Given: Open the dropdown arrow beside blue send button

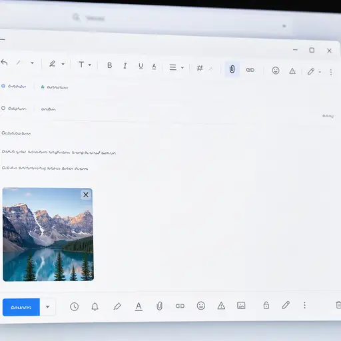Looking at the screenshot, I should 47,307.
